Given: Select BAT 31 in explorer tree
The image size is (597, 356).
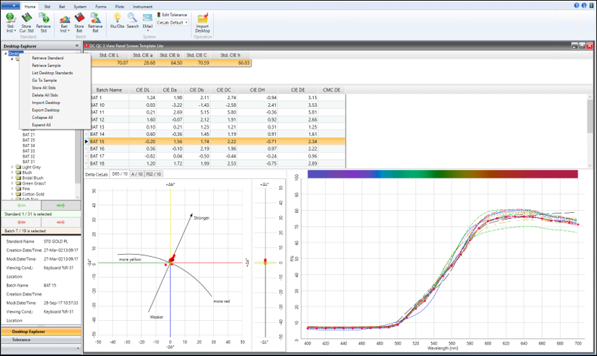Looking at the screenshot, I should click(x=29, y=162).
